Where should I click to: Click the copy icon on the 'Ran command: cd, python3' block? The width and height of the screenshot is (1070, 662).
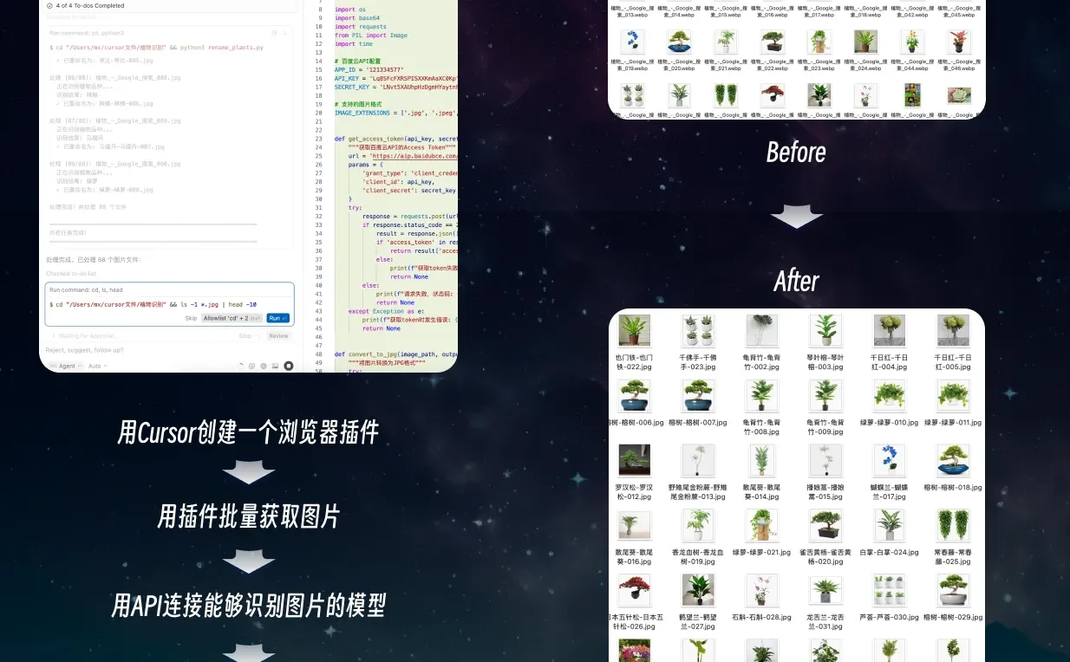click(x=273, y=32)
